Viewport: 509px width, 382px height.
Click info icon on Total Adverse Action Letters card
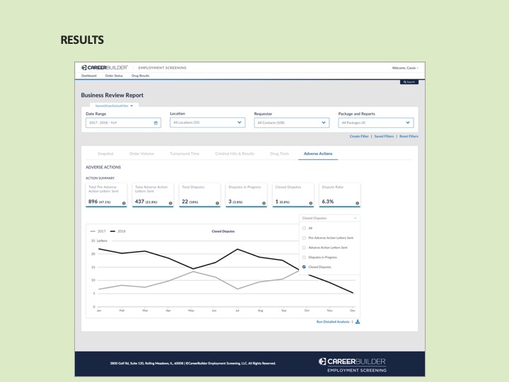170,203
